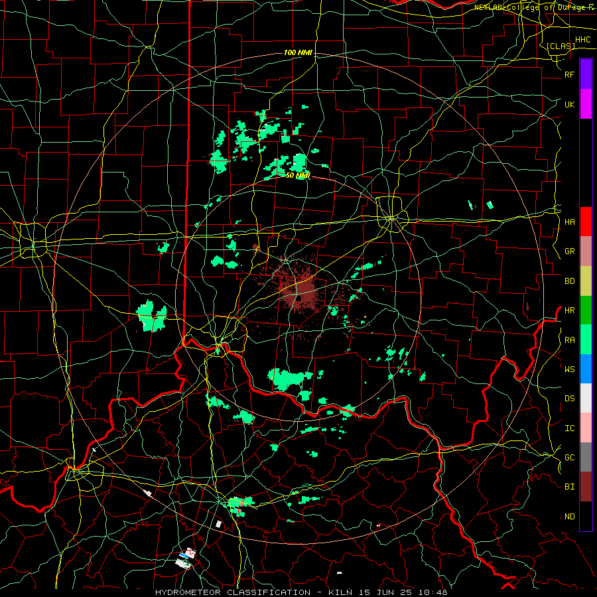Screen dimensions: 597x597
Task: Click the UK legend label
Action: pos(569,104)
